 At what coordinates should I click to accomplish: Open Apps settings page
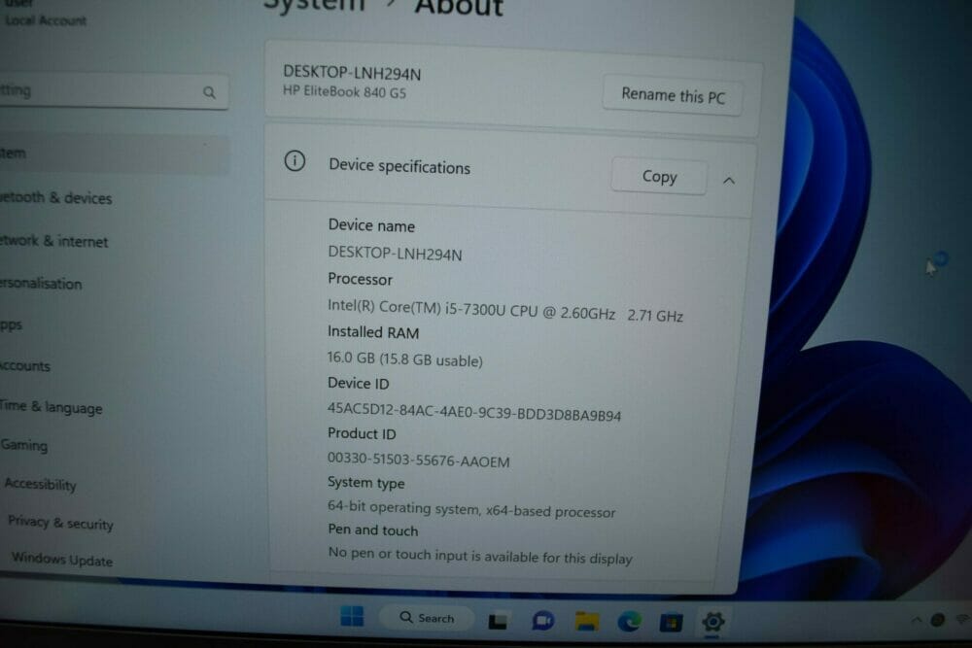click(x=11, y=324)
